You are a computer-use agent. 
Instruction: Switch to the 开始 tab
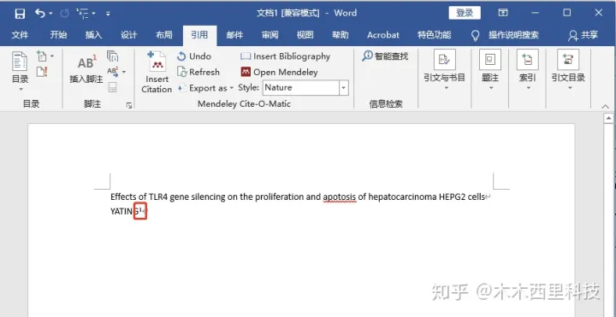click(58, 35)
